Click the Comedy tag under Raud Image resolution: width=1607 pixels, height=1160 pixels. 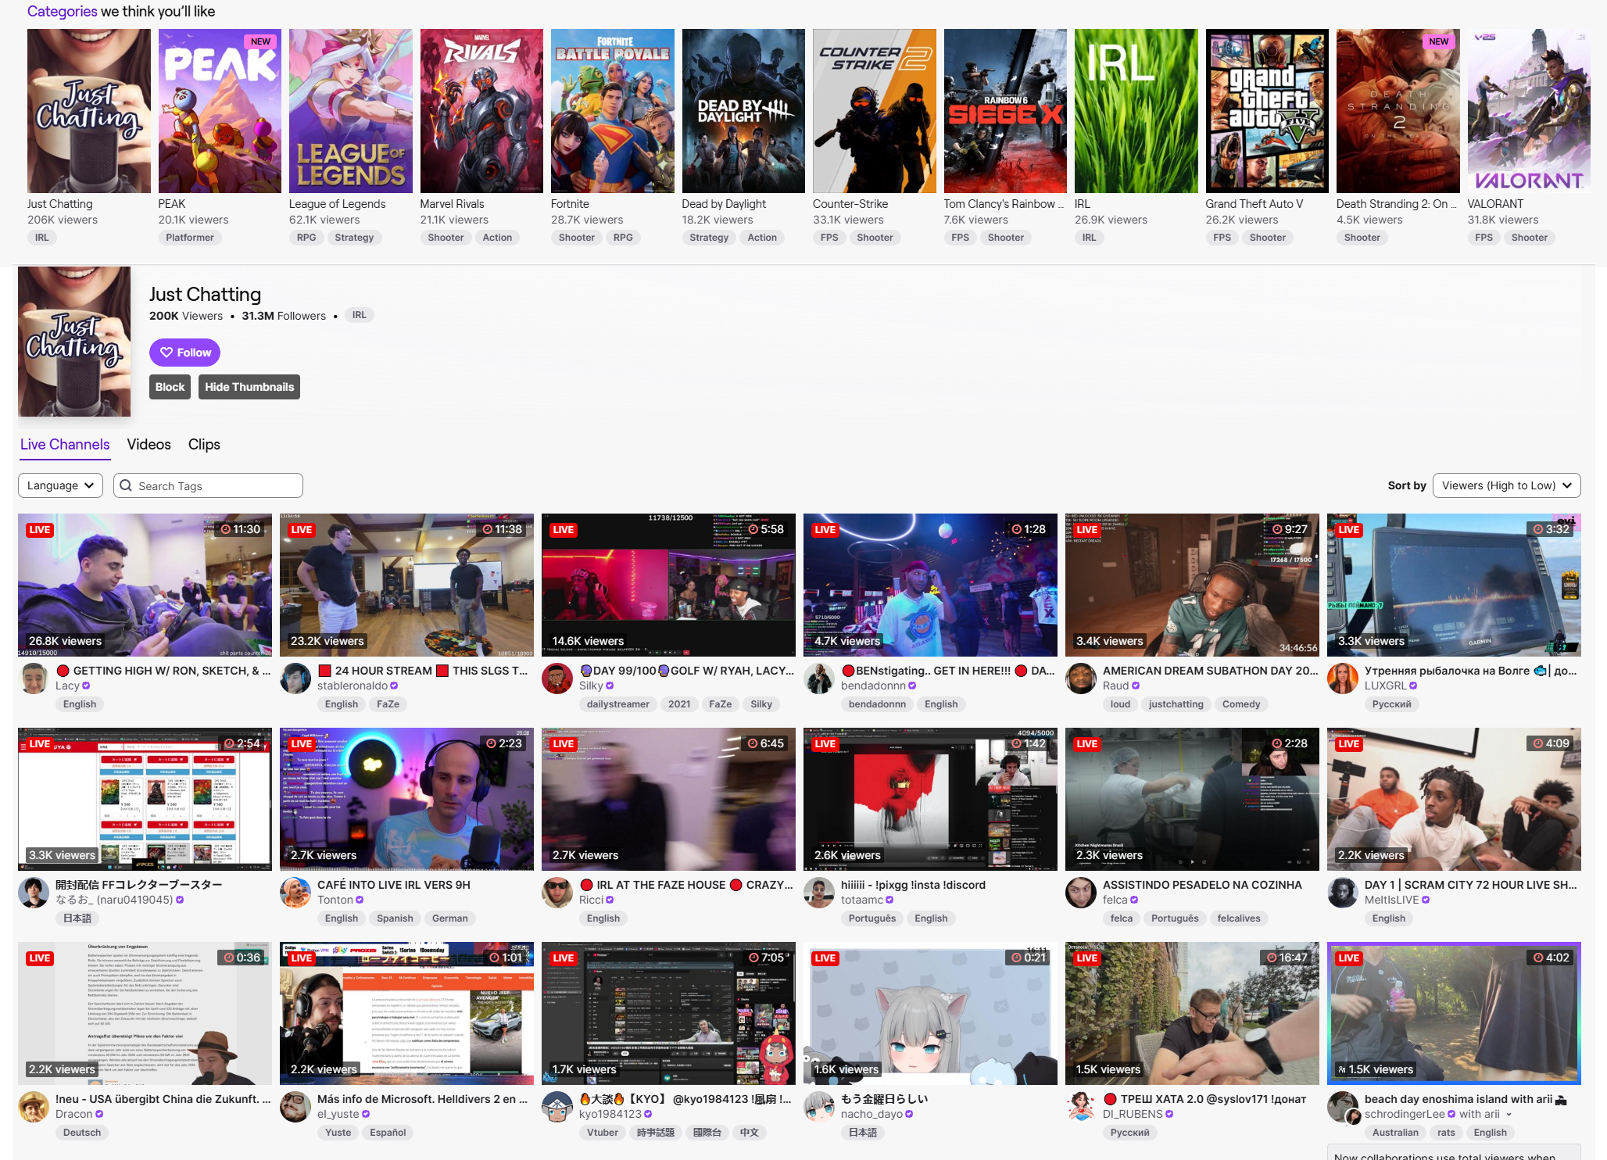coord(1241,704)
